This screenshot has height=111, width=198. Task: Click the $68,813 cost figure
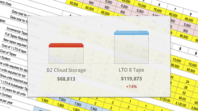click(x=66, y=79)
